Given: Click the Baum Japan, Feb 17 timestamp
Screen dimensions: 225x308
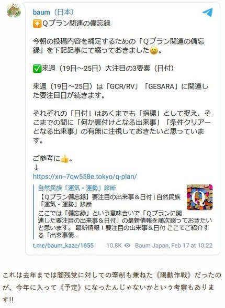Looking at the screenshot, I should click(x=174, y=245).
